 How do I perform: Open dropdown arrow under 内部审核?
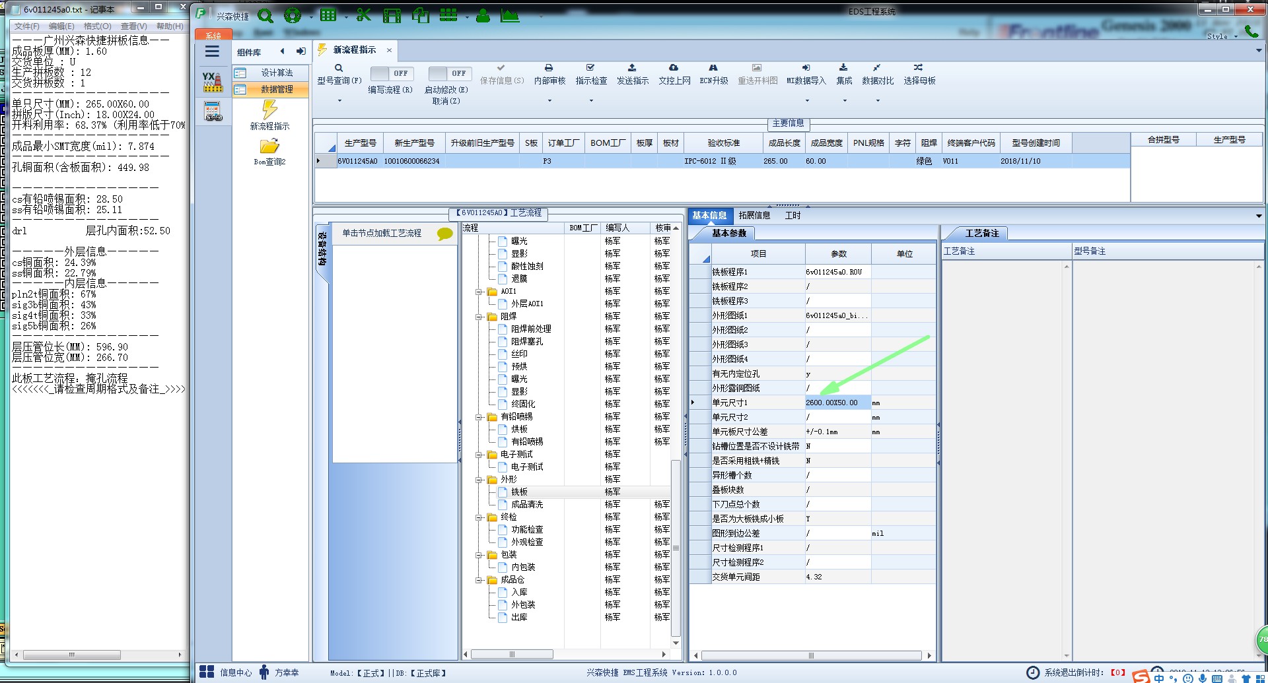tap(549, 101)
